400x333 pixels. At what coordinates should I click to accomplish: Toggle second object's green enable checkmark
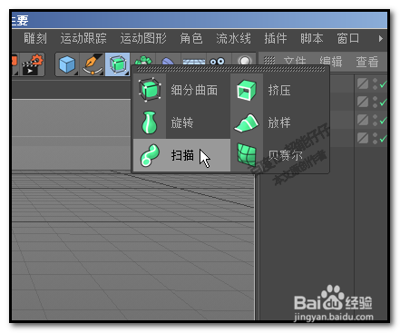tap(384, 103)
